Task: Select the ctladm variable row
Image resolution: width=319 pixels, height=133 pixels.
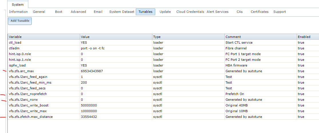Action: 164,48
